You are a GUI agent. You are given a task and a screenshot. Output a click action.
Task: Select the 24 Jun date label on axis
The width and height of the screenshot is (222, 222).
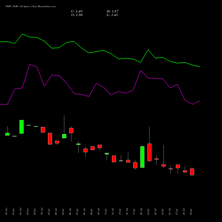(20, 211)
